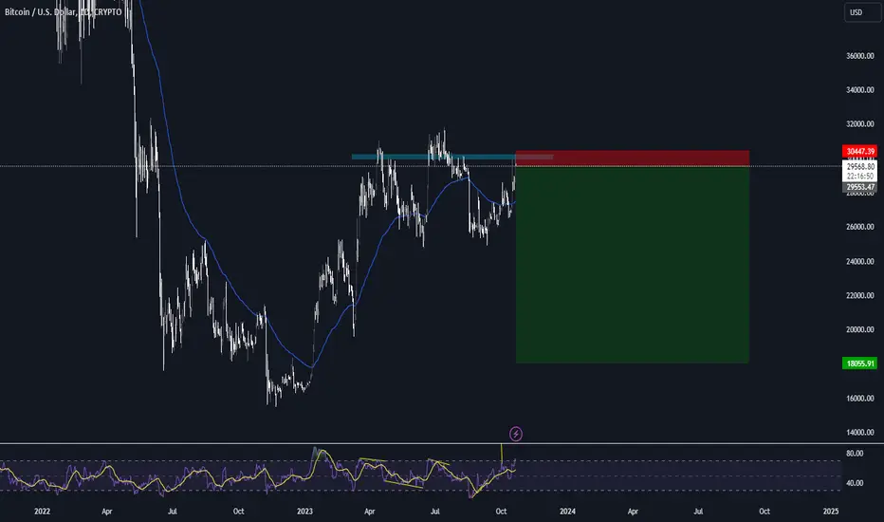Click the Bitcoin / U.S. Dollar chart title
884x522 pixels.
coord(64,11)
